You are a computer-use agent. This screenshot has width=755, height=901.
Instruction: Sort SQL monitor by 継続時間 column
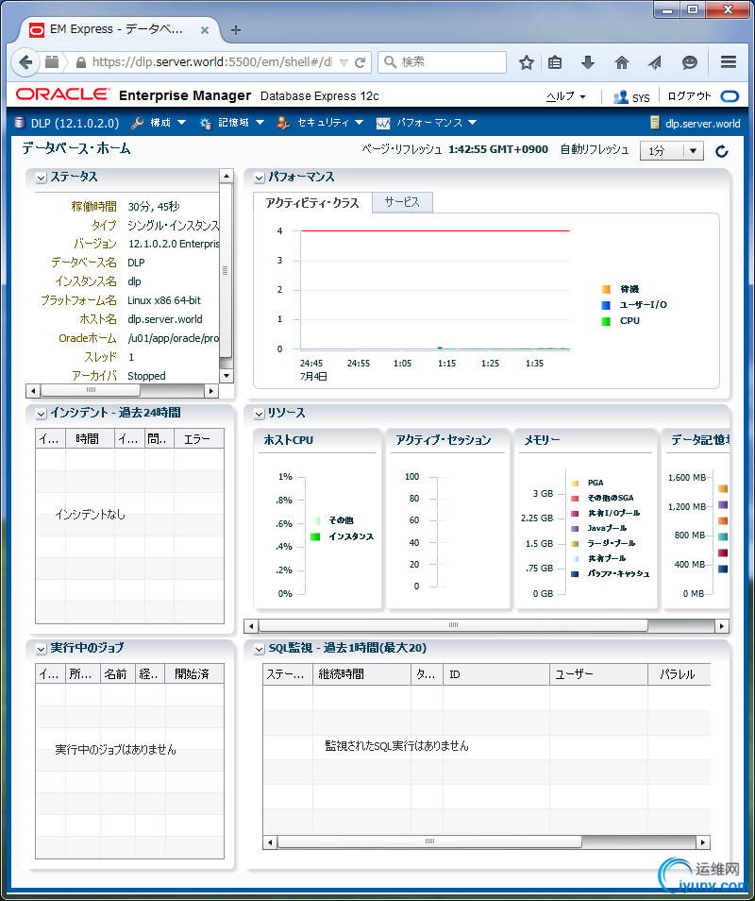pyautogui.click(x=361, y=674)
